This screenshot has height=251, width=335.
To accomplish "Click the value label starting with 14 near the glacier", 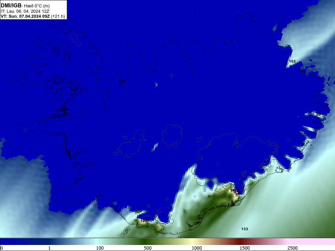I will [x=234, y=190].
